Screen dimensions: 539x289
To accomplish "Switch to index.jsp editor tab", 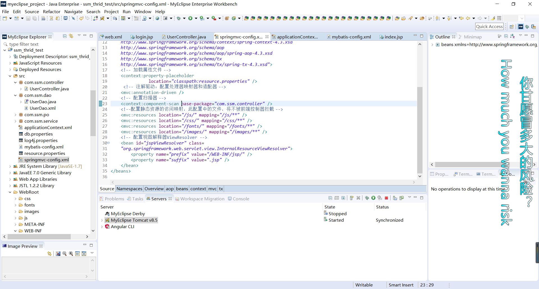I will (391, 37).
